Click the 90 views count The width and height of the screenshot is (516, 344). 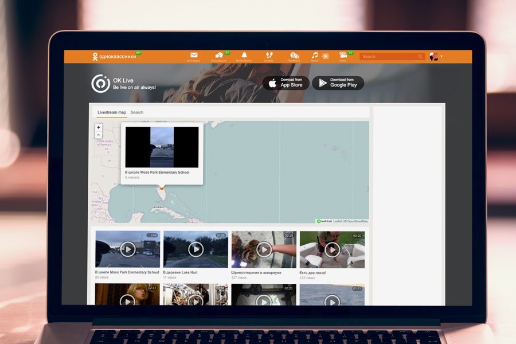pyautogui.click(x=101, y=277)
